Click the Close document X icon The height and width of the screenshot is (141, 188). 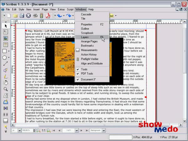coord(29,16)
